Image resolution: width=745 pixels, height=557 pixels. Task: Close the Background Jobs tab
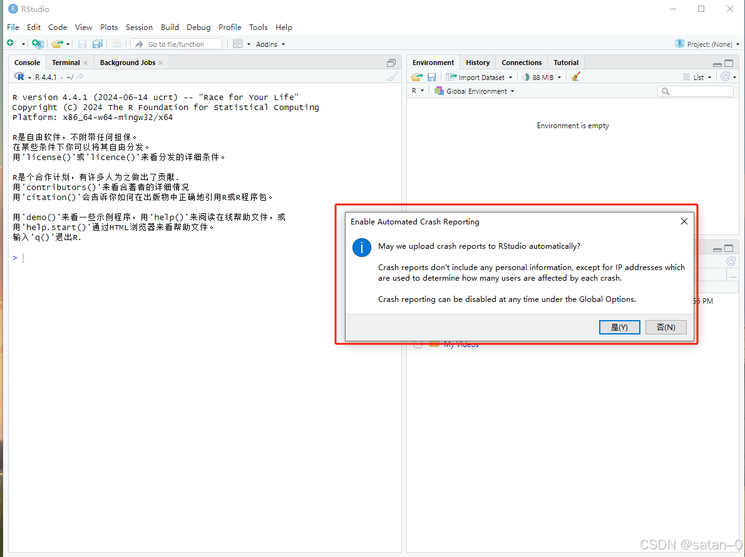[161, 63]
